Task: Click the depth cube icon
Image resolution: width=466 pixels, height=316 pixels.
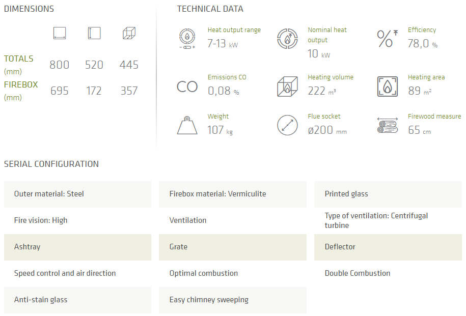Action: coord(129,34)
